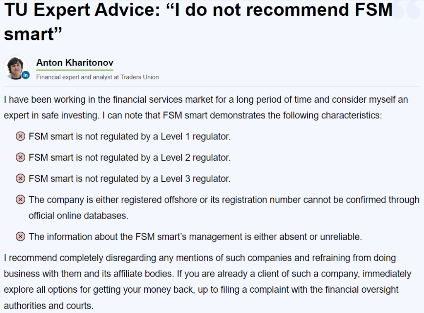Screen dimensions: 424x313
Task: Click the X icon beside offshore registration item
Action: coord(20,200)
